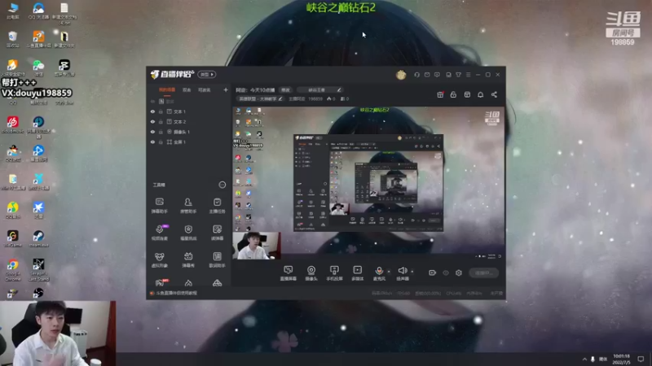Open the headset customer service icon in the title bar
This screenshot has width=652, height=366.
(x=416, y=75)
